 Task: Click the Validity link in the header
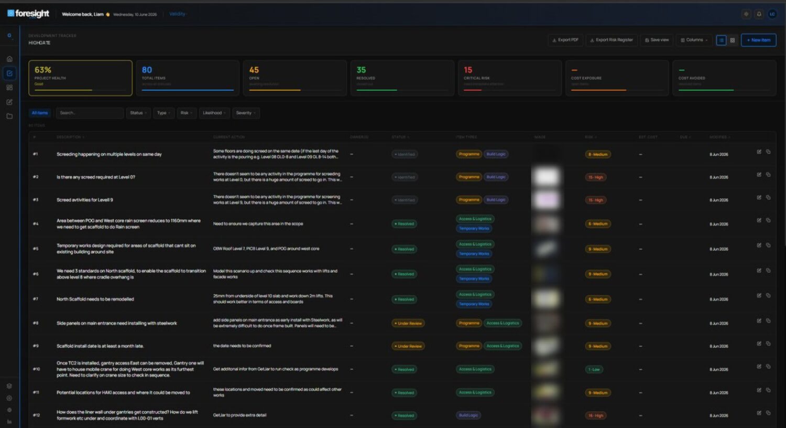[x=177, y=14]
